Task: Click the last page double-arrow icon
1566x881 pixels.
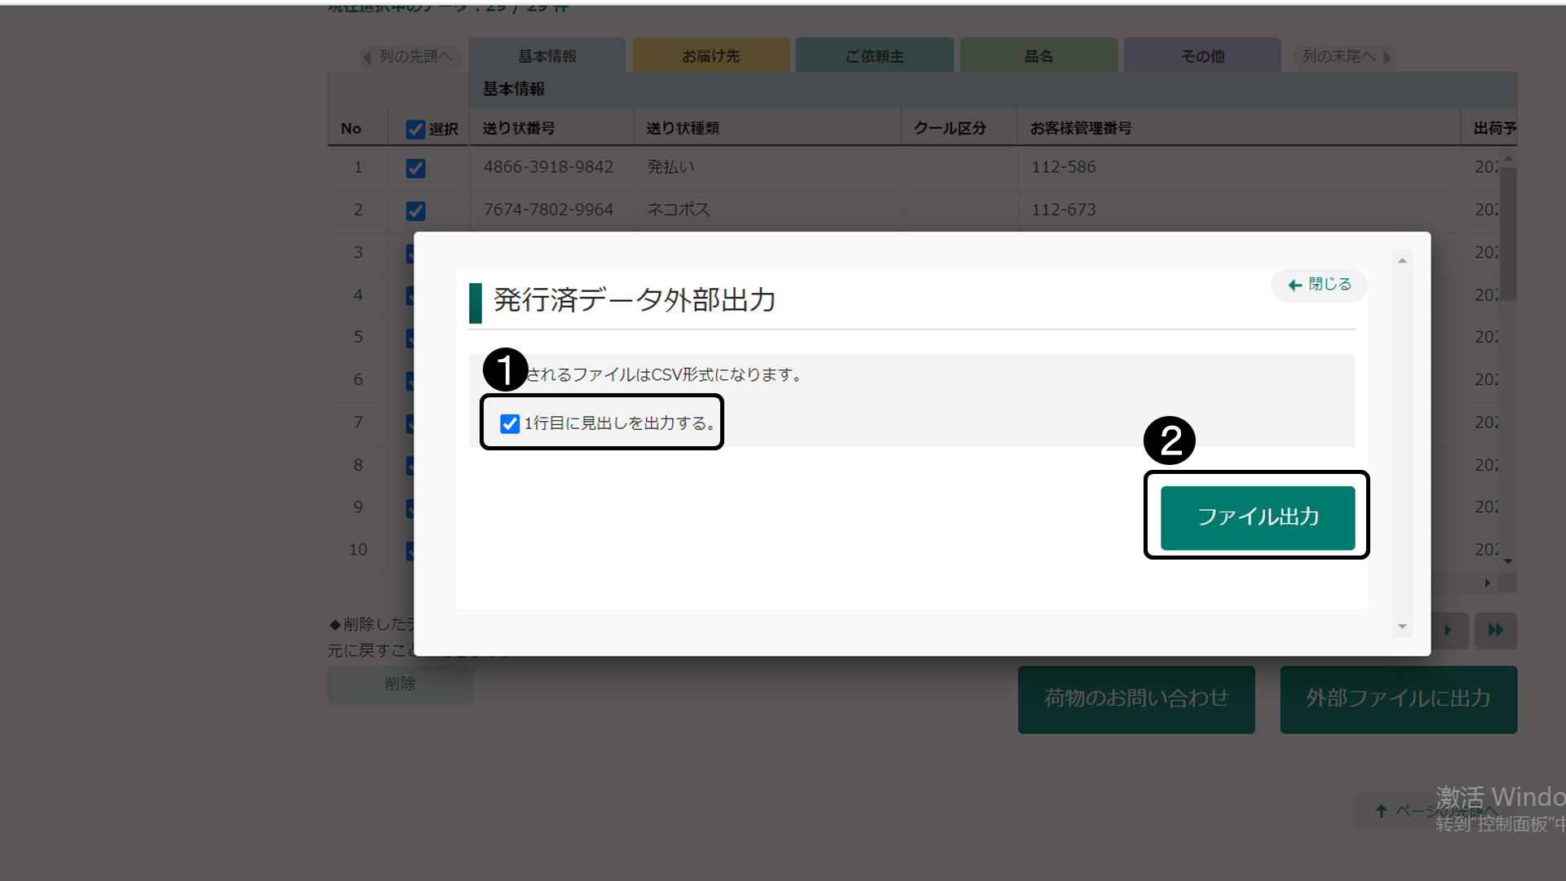Action: coord(1495,630)
